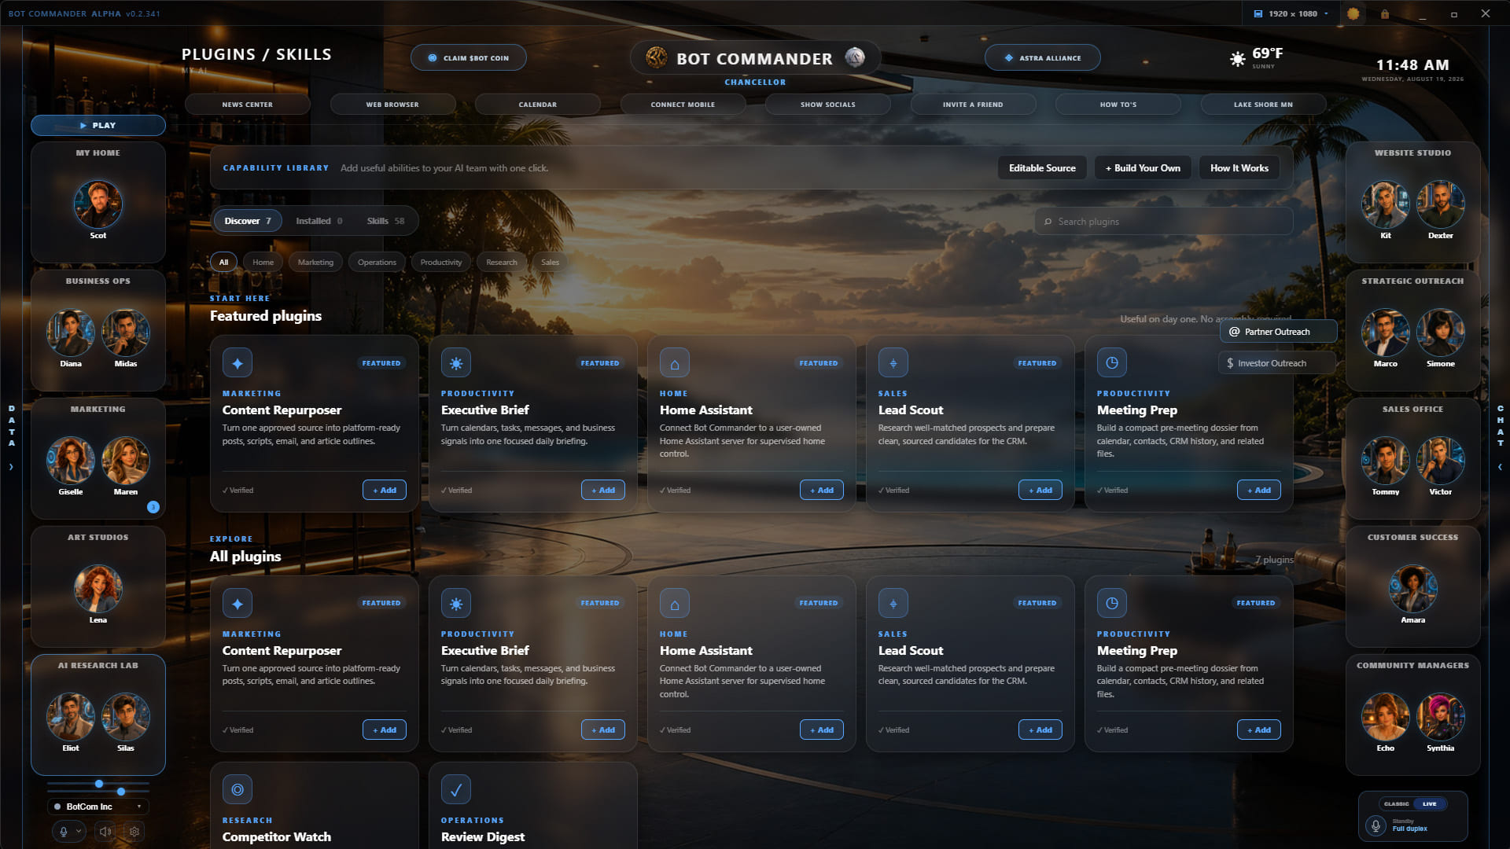The height and width of the screenshot is (849, 1510).
Task: Click Lead Scout icon under Featured plugins
Action: [x=893, y=363]
